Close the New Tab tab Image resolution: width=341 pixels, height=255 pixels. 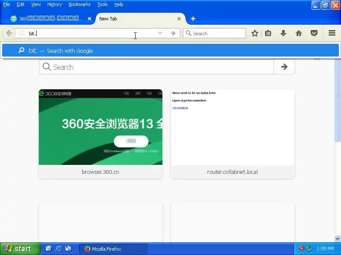click(179, 19)
